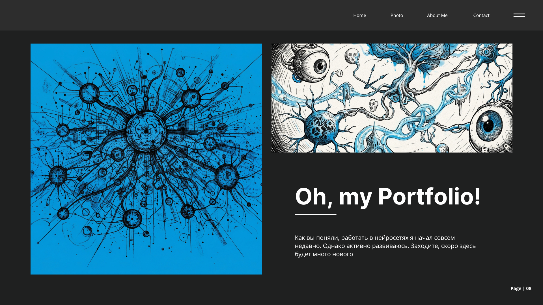Image resolution: width=543 pixels, height=305 pixels.
Task: Click the large central neuron in the blue artwork
Action: point(146,131)
